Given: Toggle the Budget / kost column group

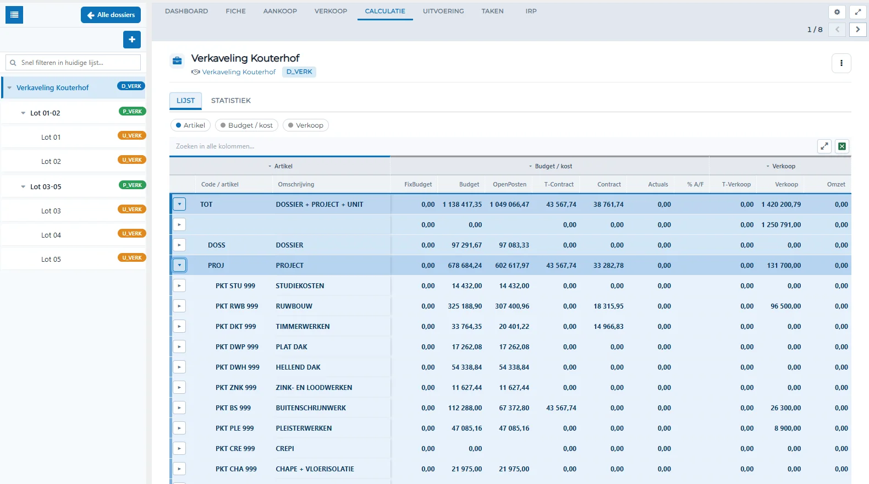Looking at the screenshot, I should [x=246, y=125].
